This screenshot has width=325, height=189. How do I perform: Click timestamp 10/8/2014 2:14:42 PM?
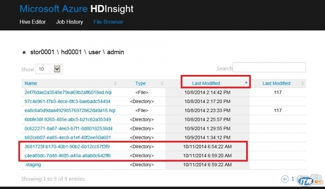tap(208, 92)
